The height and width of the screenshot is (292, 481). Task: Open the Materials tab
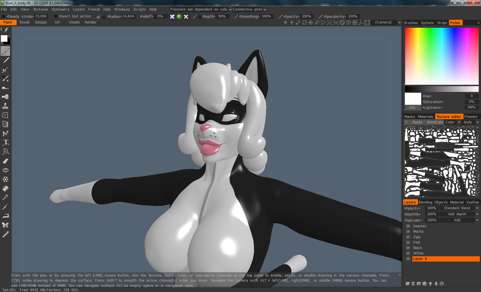(x=426, y=117)
